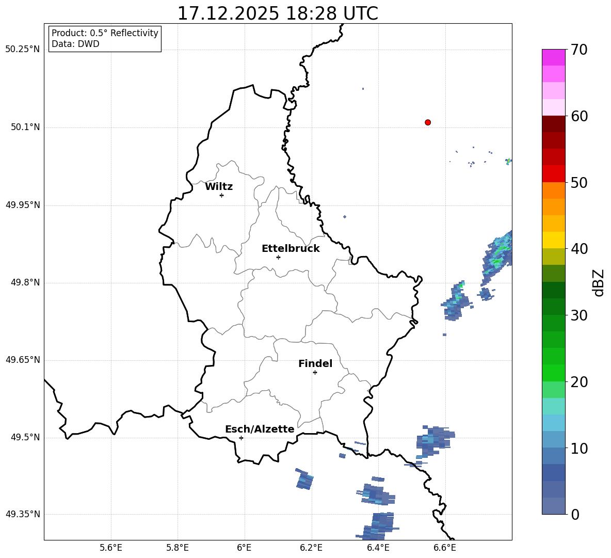The width and height of the screenshot is (611, 558).
Task: Click the 30 colorbar tick label
Action: tap(579, 315)
